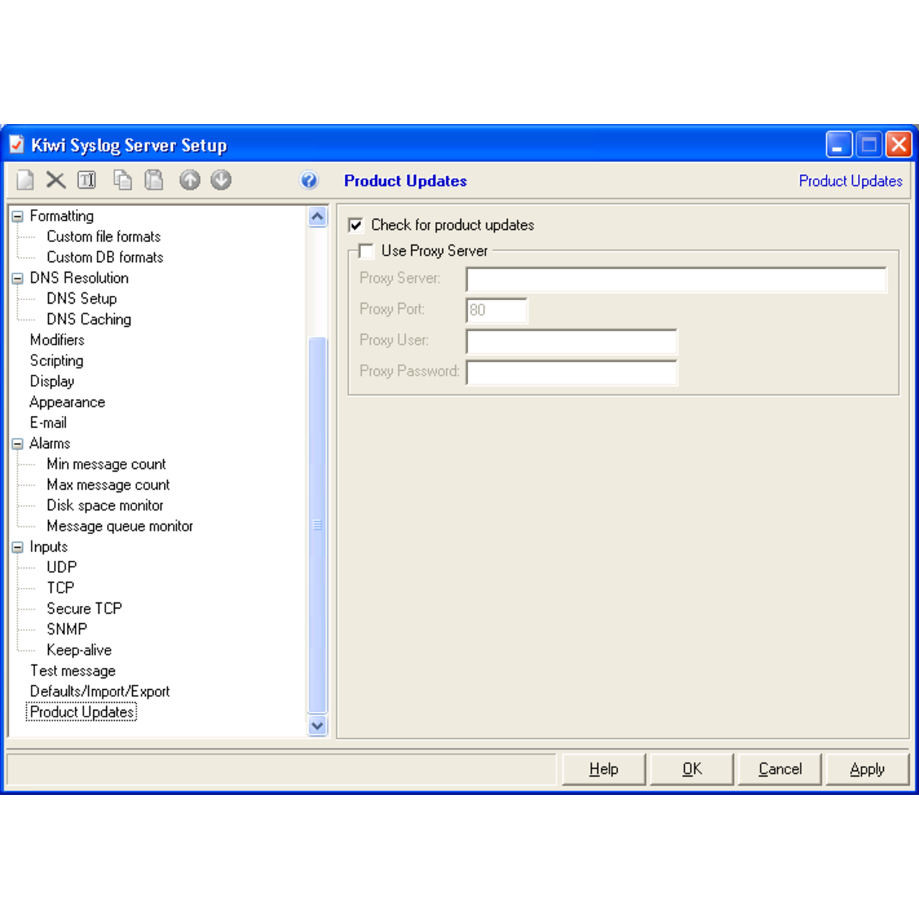919x919 pixels.
Task: Select Secure TCP in the tree
Action: tap(84, 609)
